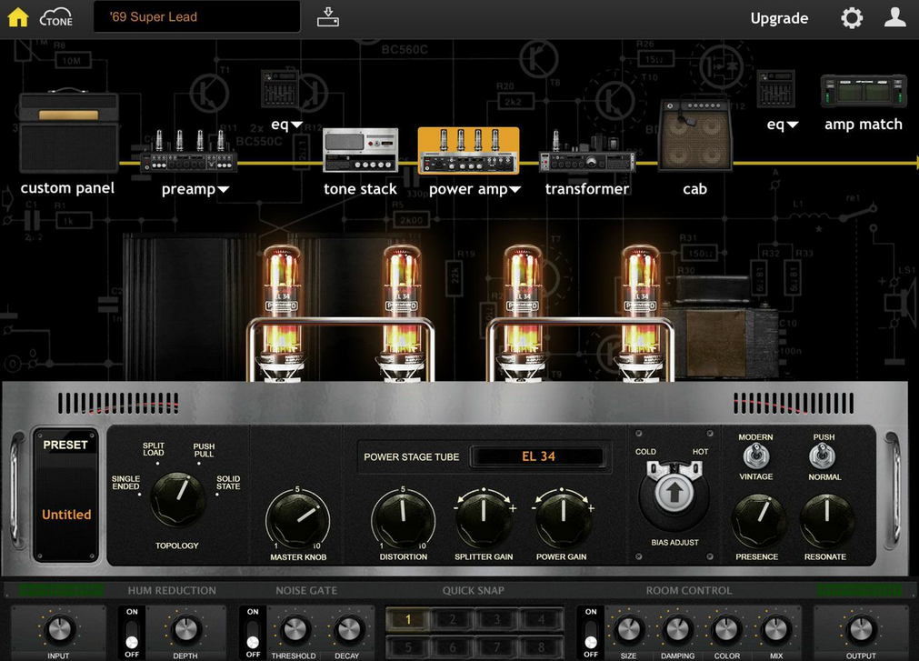Open settings gear icon

point(852,17)
